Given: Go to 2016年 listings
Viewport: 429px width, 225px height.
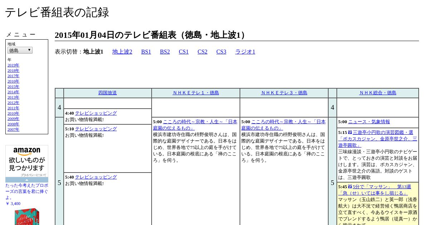Looking at the screenshot, I should point(13,81).
